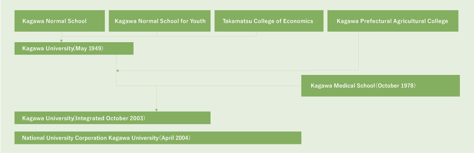This screenshot has width=474, height=153.
Task: Select National University Corporation Kagawa University box
Action: (x=158, y=138)
